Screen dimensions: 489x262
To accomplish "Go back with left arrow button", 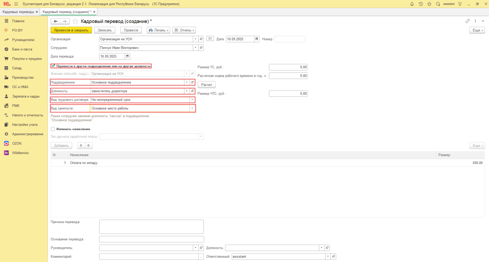I will point(55,21).
